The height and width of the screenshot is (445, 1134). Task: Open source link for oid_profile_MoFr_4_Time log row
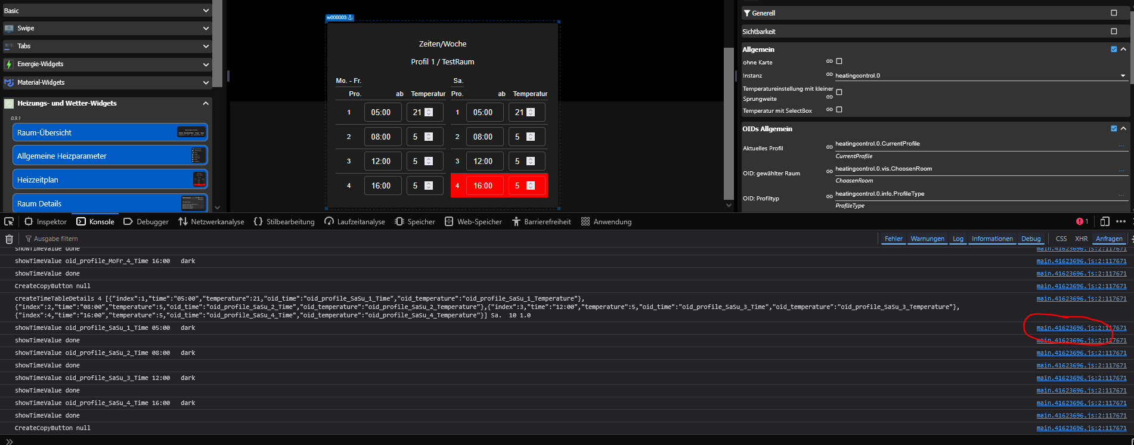click(x=1081, y=261)
